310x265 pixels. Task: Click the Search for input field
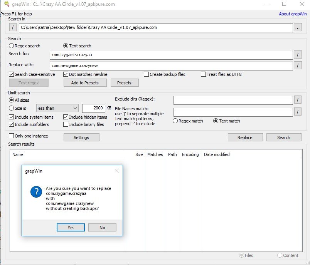pos(171,55)
